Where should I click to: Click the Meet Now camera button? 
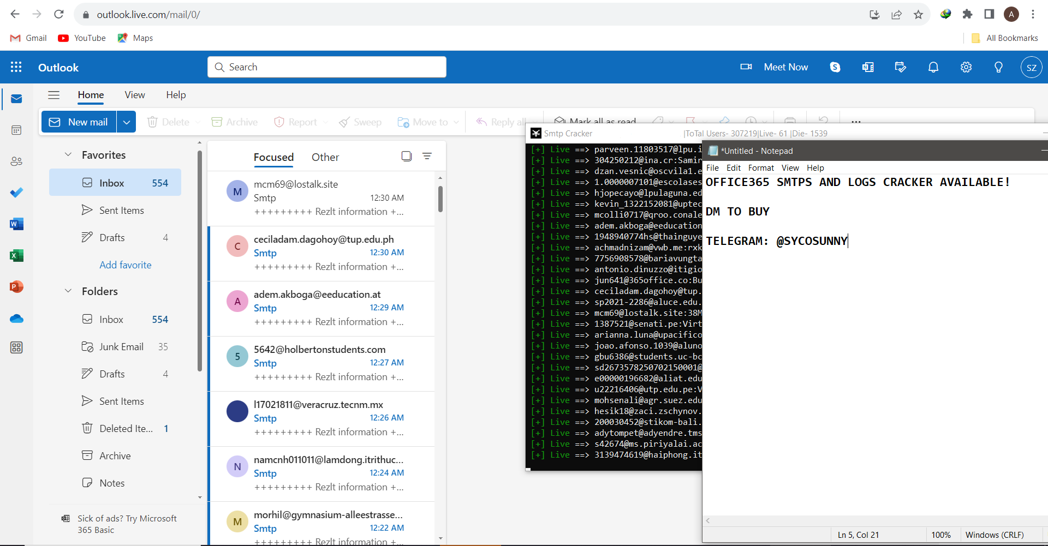pyautogui.click(x=774, y=67)
